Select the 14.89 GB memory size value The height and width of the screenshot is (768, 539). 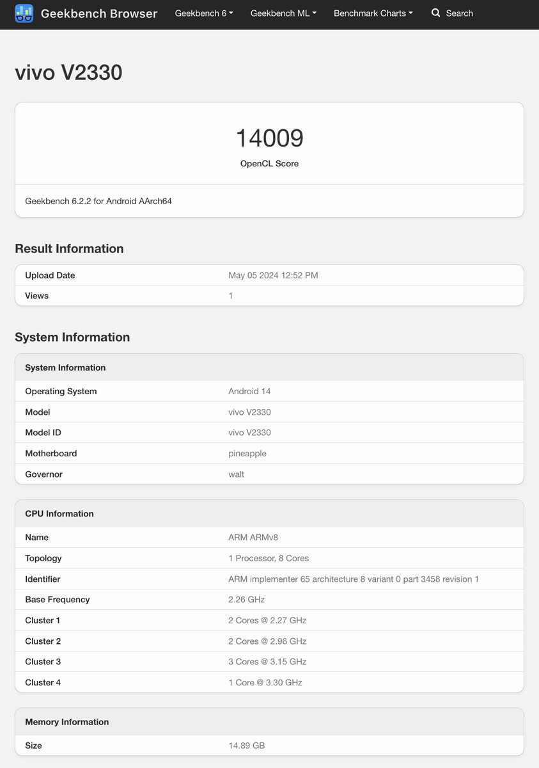246,746
